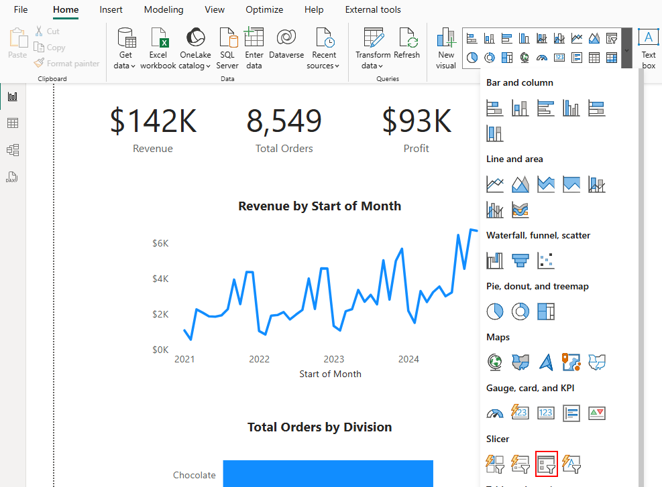Viewport: 662px width, 487px height.
Task: Choose the treemap visual icon
Action: (546, 311)
